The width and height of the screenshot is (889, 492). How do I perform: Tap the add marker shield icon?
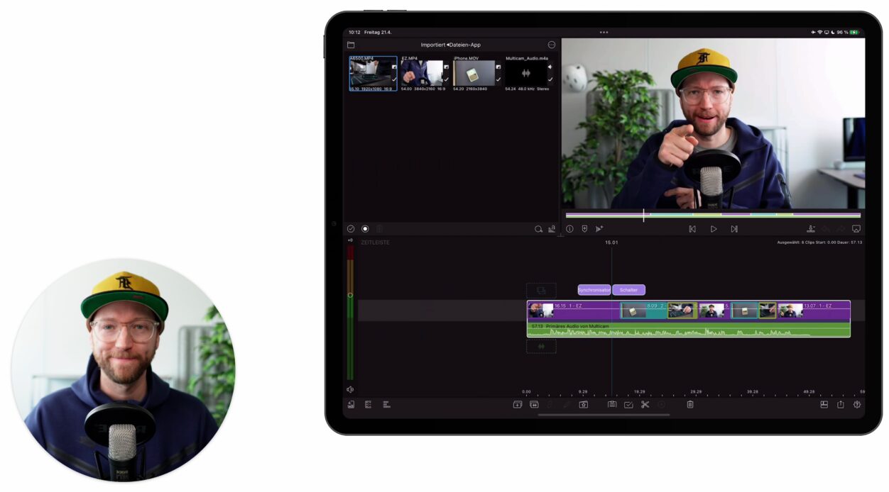tap(584, 229)
